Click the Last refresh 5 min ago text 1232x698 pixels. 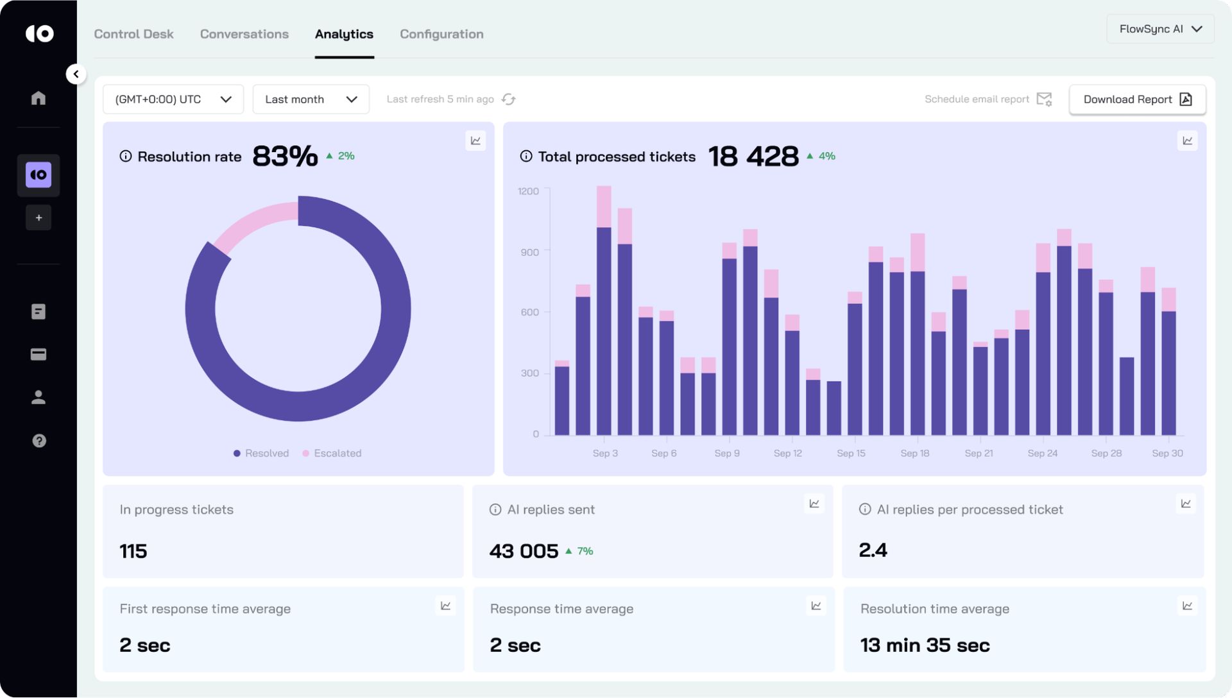(440, 99)
